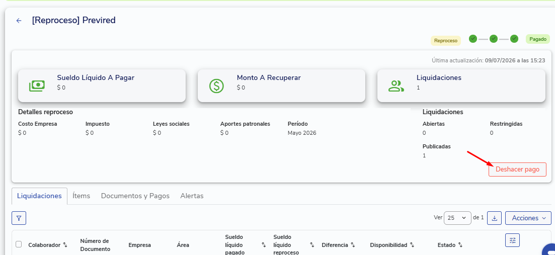Click the filter funnel icon button

point(19,218)
